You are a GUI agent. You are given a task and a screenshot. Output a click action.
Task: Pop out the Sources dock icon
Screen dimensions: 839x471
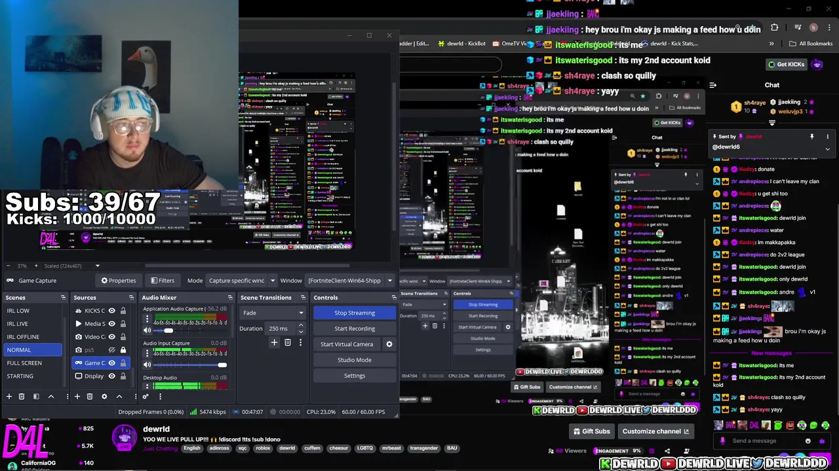tap(131, 298)
